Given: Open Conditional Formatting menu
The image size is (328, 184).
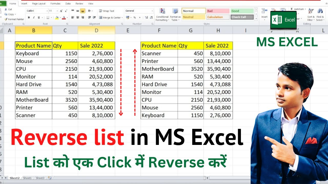Looking at the screenshot, I should 162,15.
